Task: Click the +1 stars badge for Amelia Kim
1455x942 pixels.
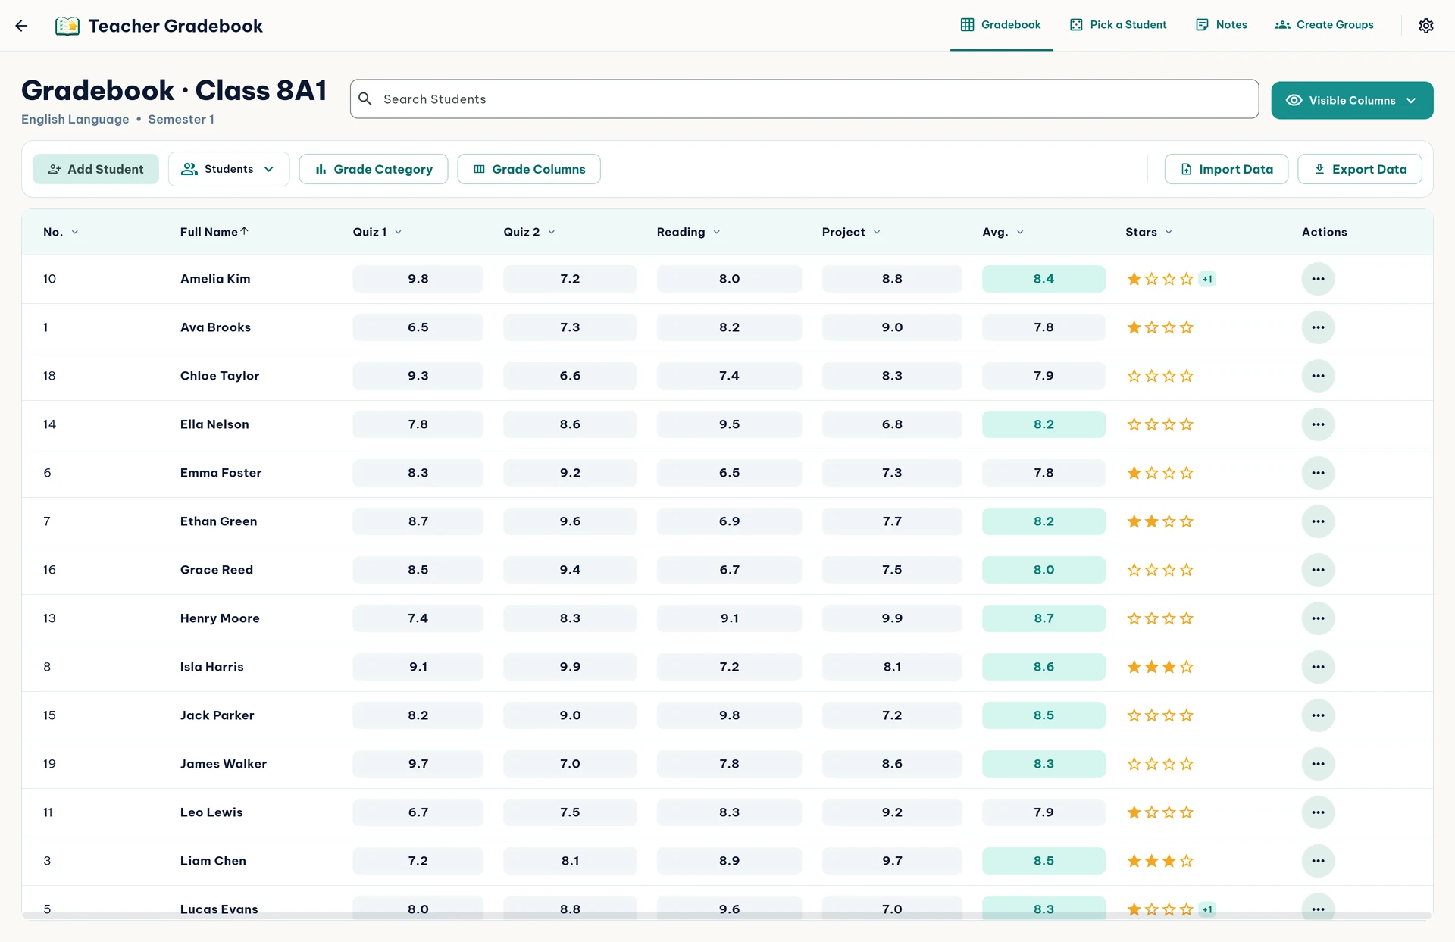Action: pos(1207,279)
